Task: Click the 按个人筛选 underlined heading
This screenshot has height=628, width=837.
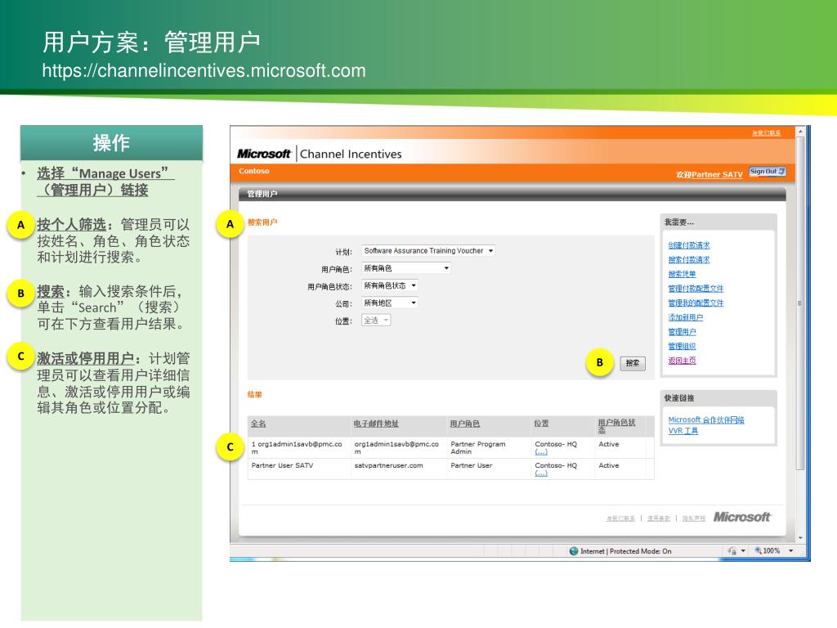Action: [72, 224]
